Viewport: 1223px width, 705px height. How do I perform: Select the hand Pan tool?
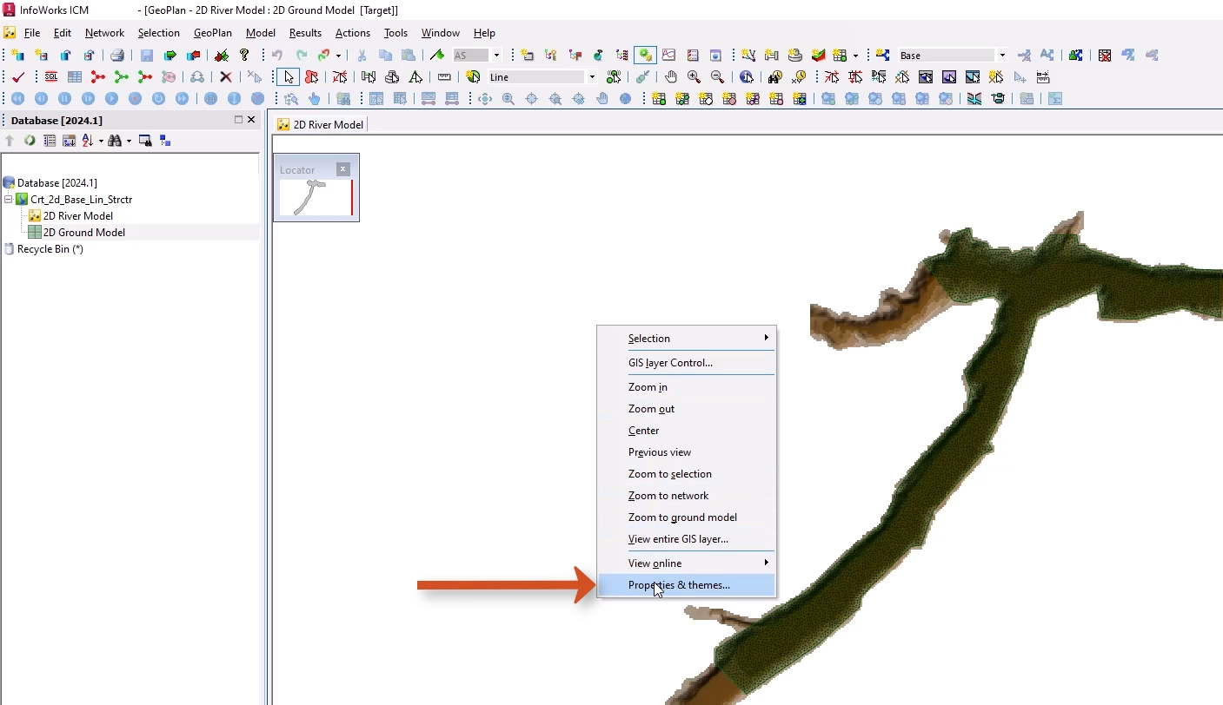[670, 77]
